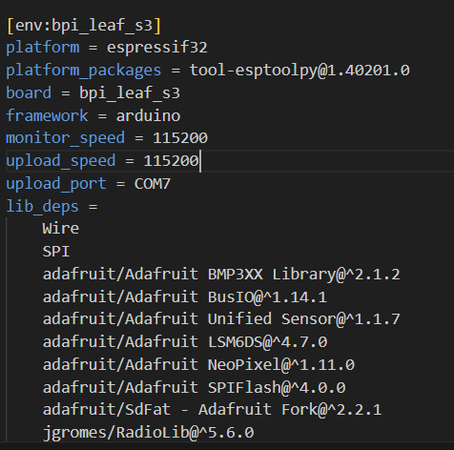Click Adafruit BMP3XX Library dependency line
The image size is (454, 450).
click(221, 275)
